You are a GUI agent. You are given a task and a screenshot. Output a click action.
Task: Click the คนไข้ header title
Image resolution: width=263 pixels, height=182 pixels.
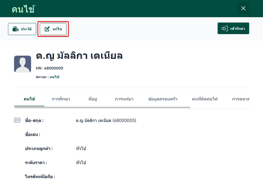(23, 9)
